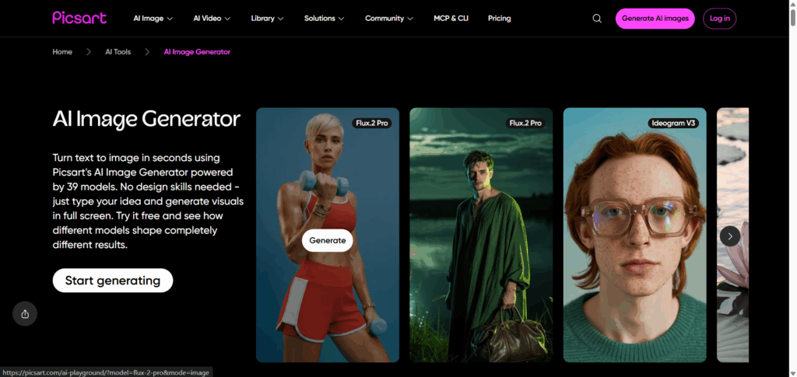Click Start generating button
Screen dimensions: 797x377
[113, 281]
